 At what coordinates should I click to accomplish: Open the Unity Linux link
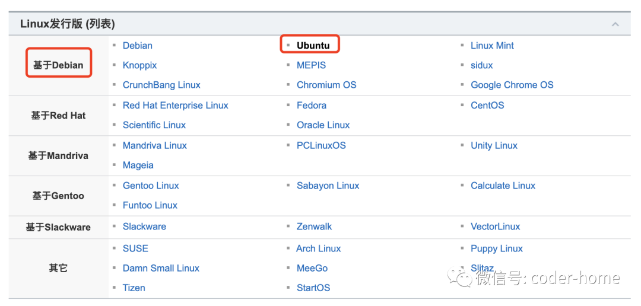click(494, 145)
